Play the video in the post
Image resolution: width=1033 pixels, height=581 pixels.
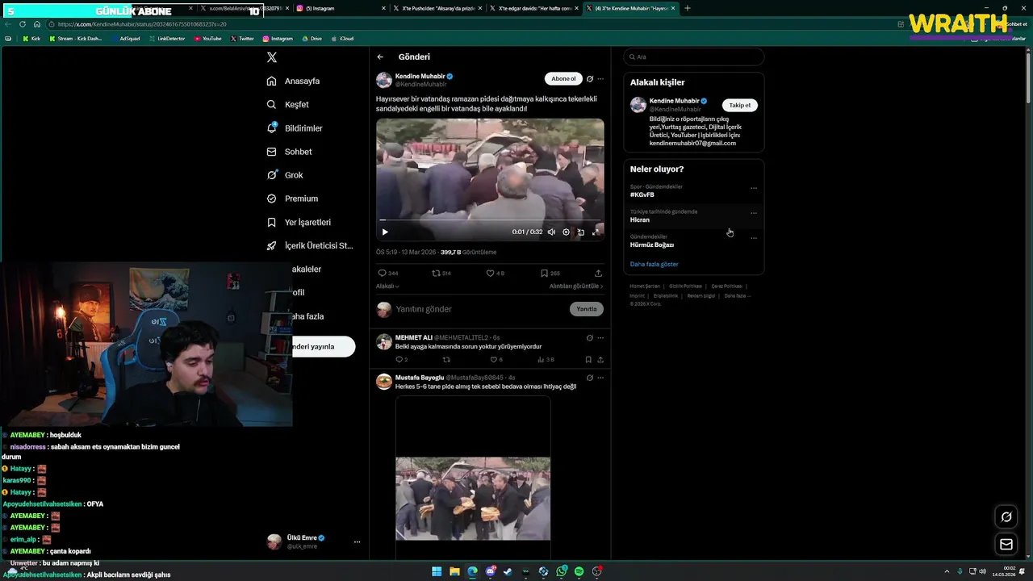pos(385,232)
